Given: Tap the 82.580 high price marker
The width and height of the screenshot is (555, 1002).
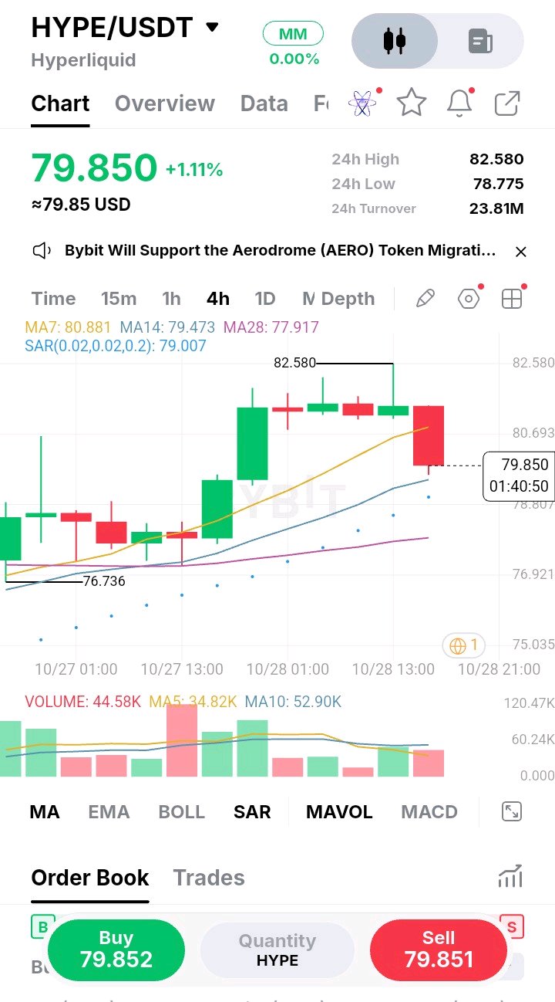Looking at the screenshot, I should click(x=294, y=362).
